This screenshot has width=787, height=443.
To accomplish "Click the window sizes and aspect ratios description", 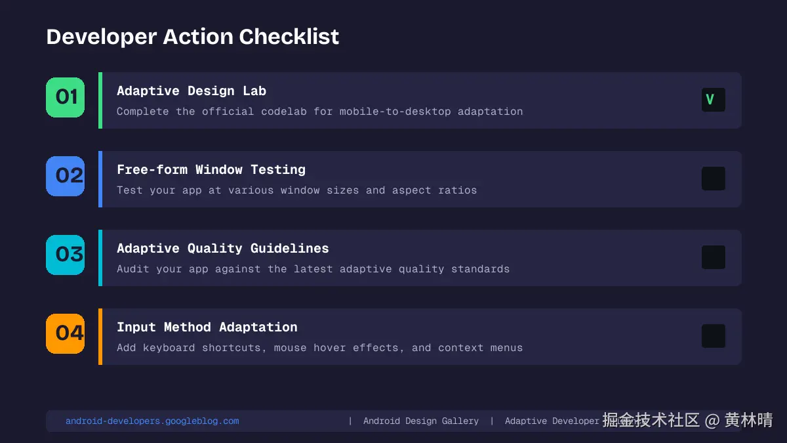I will click(296, 190).
